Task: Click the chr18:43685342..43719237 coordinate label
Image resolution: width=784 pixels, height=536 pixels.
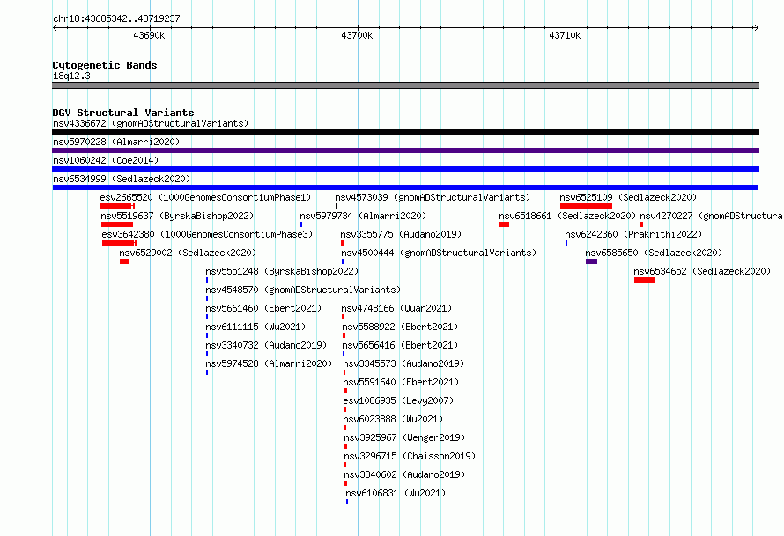Action: point(116,18)
